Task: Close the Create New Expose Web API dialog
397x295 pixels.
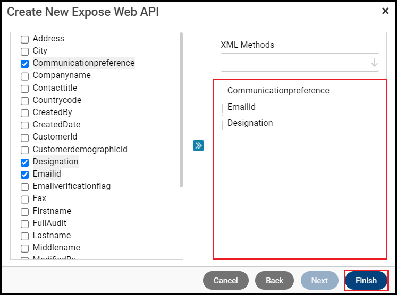Action: [x=385, y=11]
